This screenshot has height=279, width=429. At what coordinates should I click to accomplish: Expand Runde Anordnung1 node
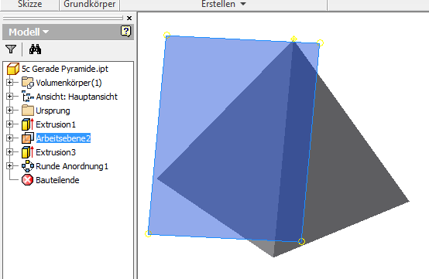pos(9,165)
